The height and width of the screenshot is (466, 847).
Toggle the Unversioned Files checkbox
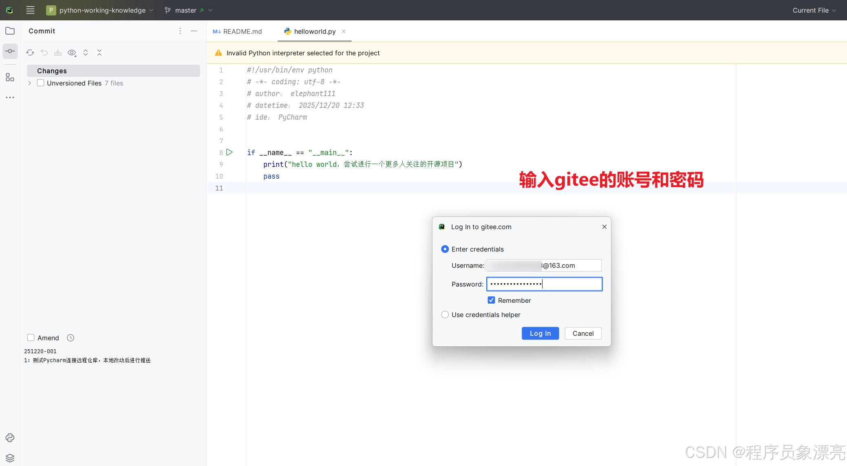tap(41, 83)
